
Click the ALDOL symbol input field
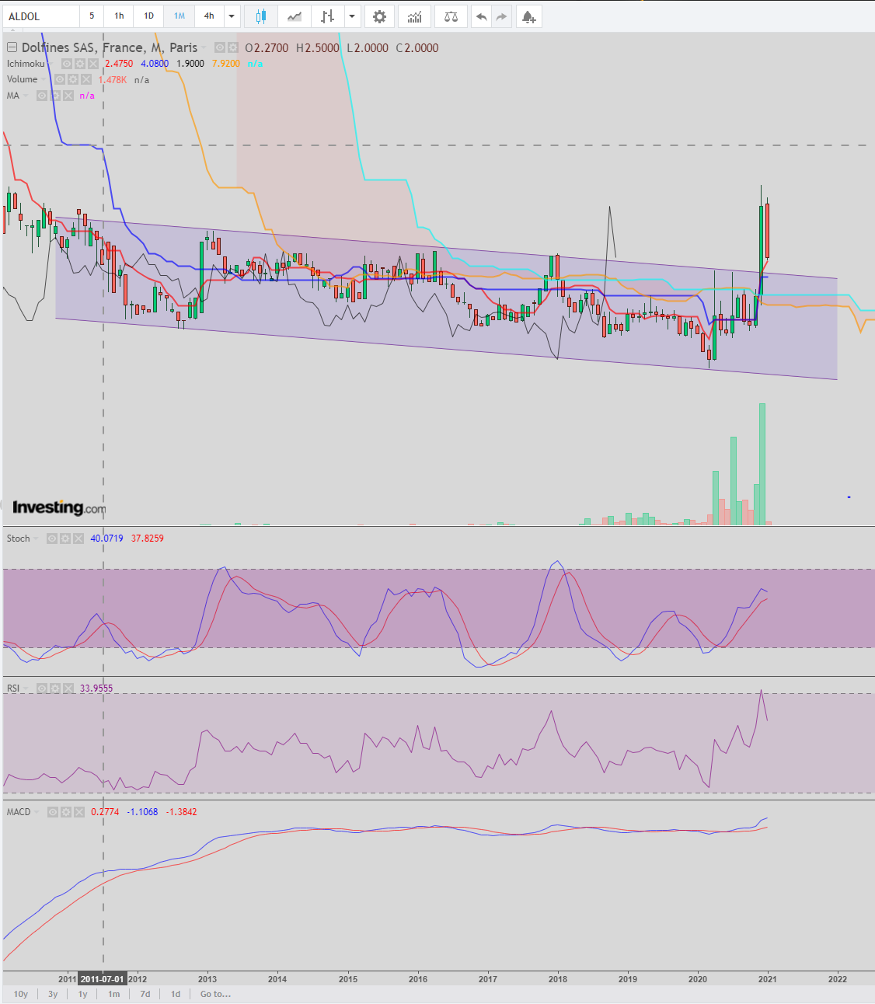click(x=41, y=16)
